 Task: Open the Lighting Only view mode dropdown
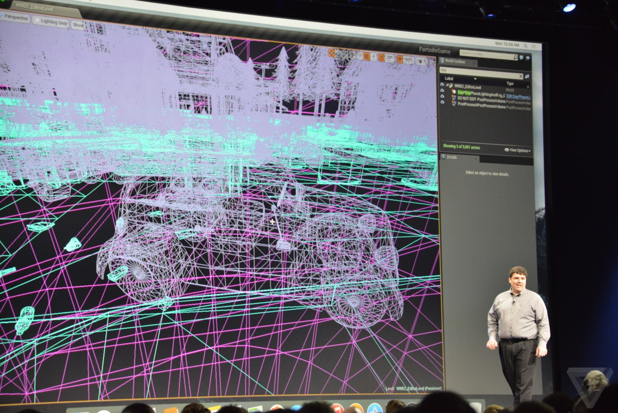(x=50, y=22)
